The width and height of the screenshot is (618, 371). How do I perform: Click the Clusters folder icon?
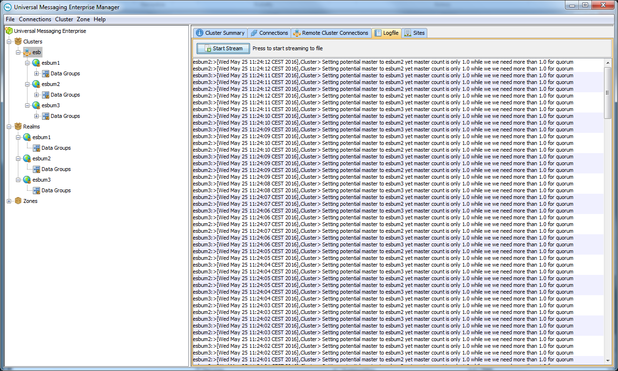(18, 42)
